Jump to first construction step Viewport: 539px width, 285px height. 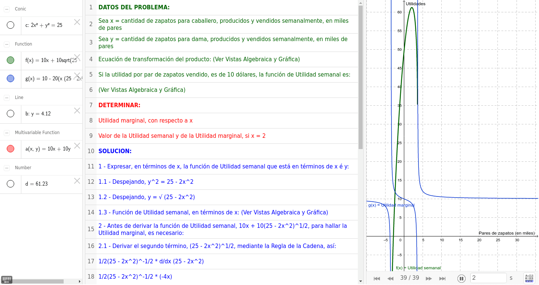tap(377, 278)
